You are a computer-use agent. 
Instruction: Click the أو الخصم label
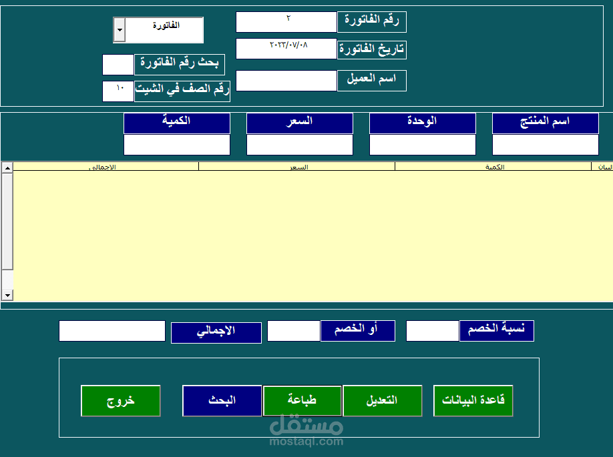tap(358, 331)
